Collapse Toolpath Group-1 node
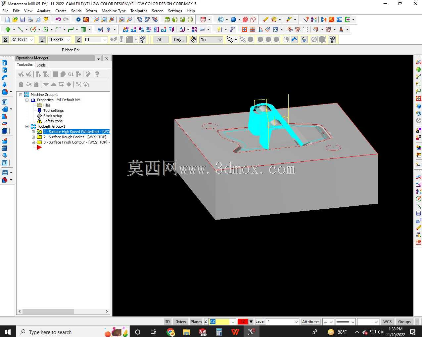The height and width of the screenshot is (337, 422). point(27,126)
